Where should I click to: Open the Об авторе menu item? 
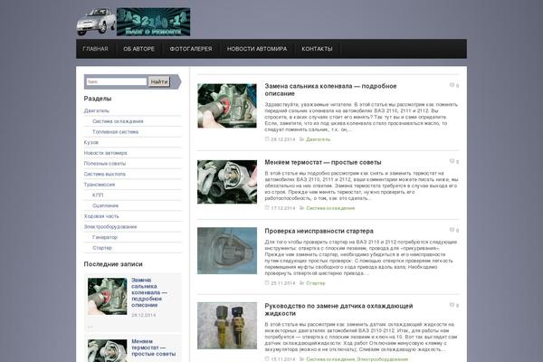(x=138, y=49)
